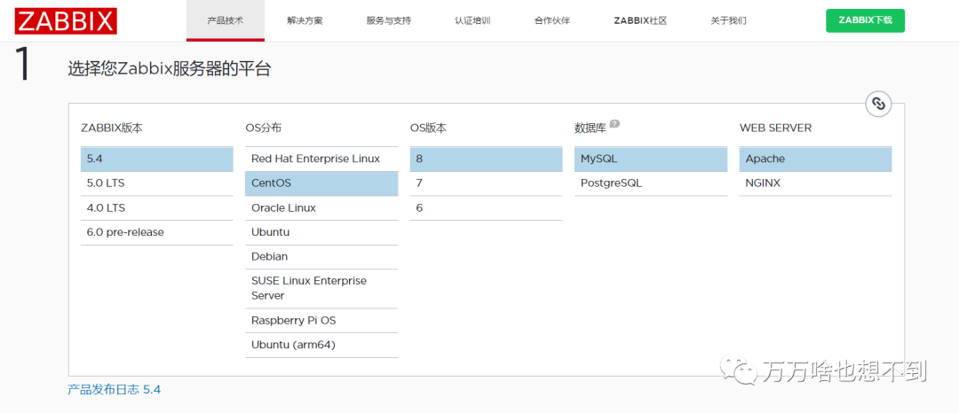
Task: Choose Raspberry Pi OS distribution
Action: 321,320
